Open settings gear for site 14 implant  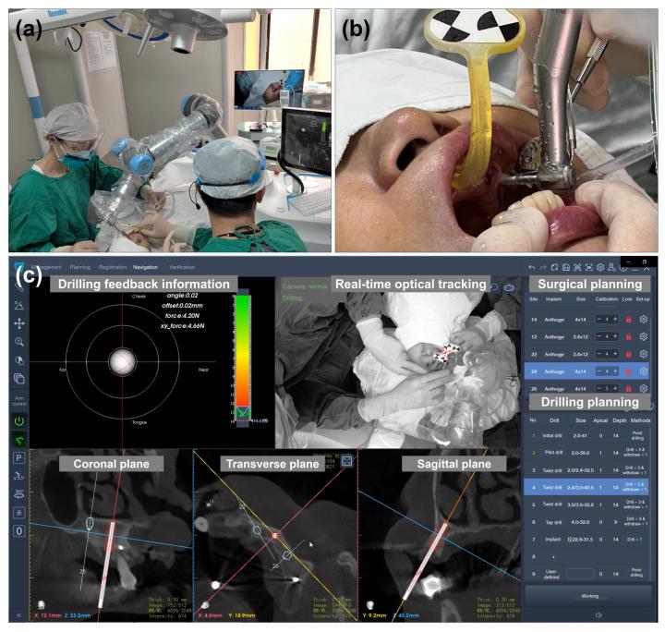click(644, 320)
